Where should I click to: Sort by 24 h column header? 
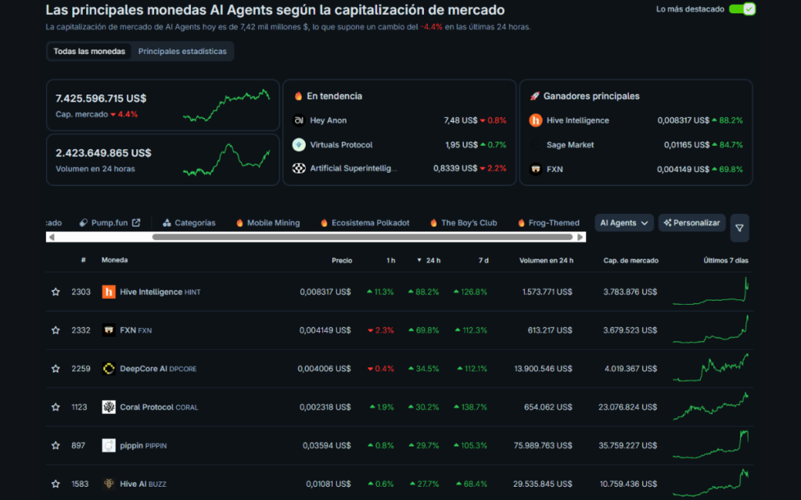(429, 260)
